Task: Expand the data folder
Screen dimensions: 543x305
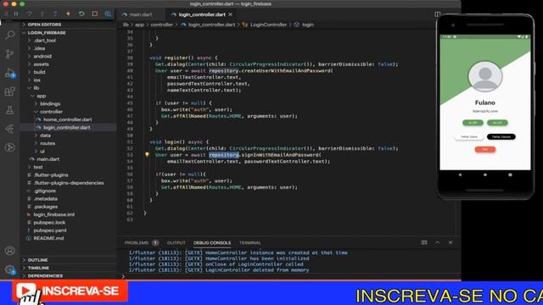Action: (x=45, y=136)
